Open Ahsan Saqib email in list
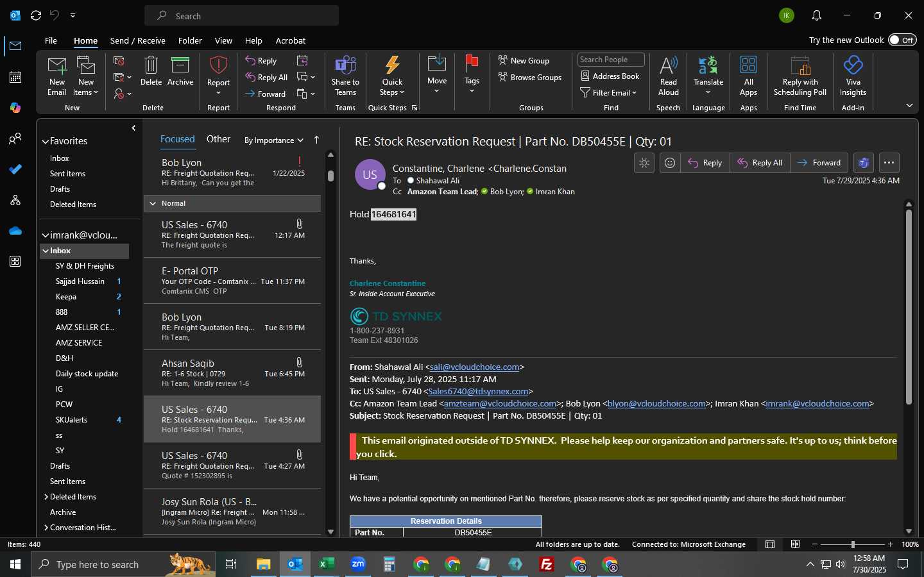 point(232,372)
